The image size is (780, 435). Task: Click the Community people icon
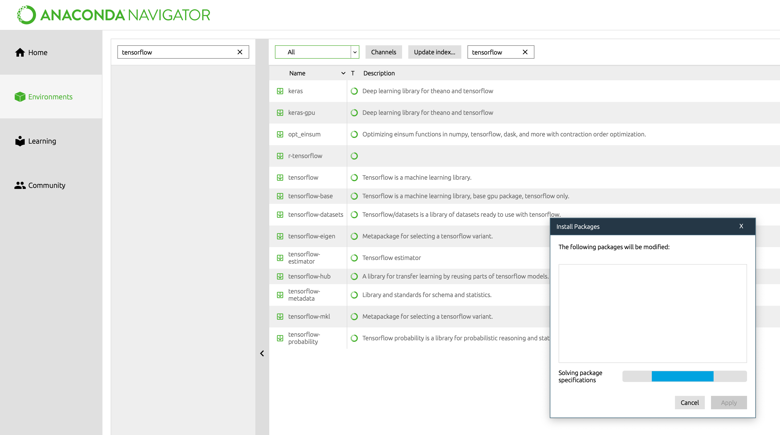[20, 185]
